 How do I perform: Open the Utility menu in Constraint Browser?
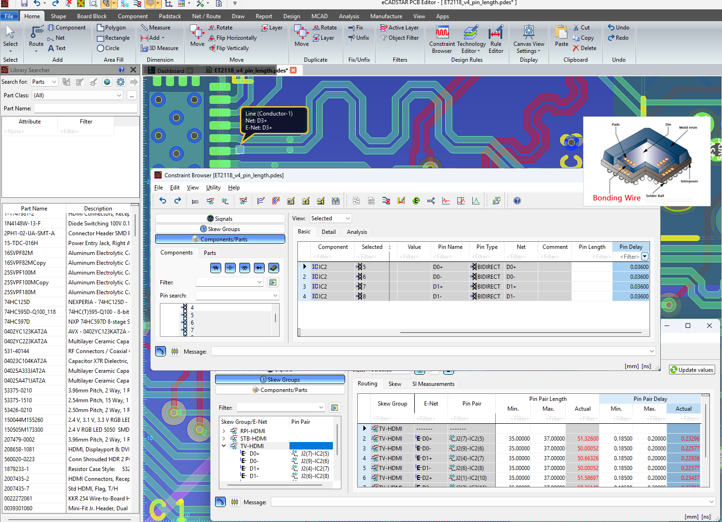(x=213, y=188)
